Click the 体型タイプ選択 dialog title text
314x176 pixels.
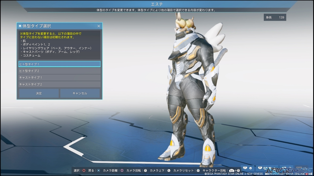pyautogui.click(x=37, y=26)
